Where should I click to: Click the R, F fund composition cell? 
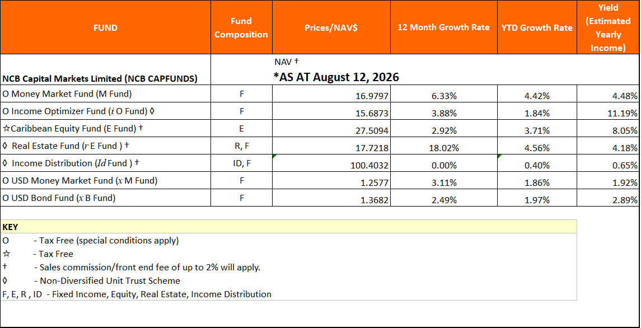(x=241, y=146)
